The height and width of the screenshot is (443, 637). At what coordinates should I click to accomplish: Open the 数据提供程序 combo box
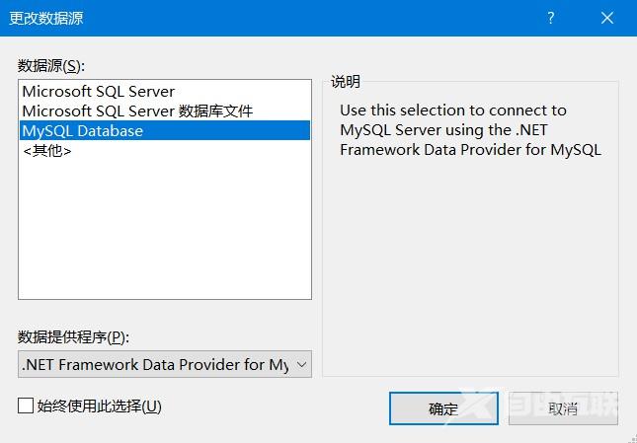pyautogui.click(x=156, y=364)
